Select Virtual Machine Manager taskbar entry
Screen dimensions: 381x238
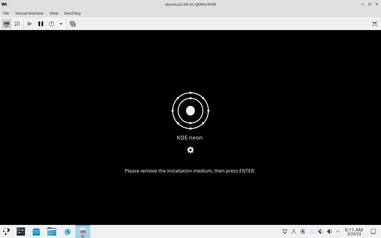[x=83, y=231]
